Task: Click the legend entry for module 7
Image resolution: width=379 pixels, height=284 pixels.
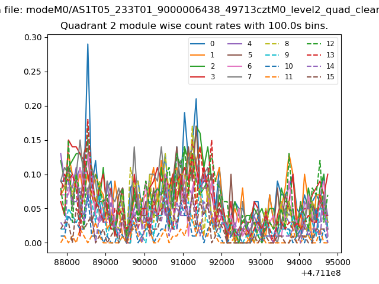Action: pyautogui.click(x=239, y=77)
